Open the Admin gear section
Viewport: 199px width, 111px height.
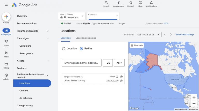6,77
